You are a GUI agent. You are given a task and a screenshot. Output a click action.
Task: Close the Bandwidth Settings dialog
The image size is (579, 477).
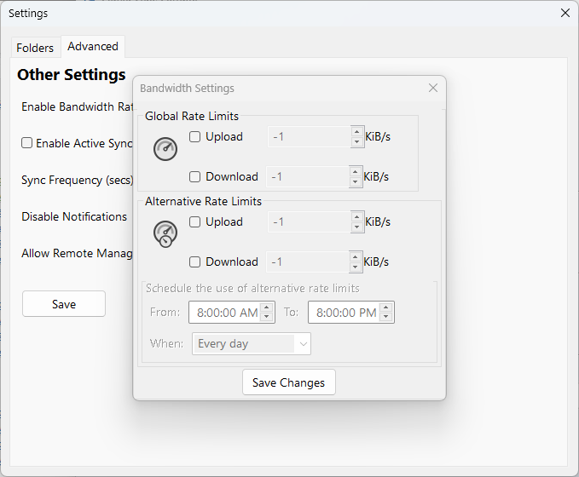[433, 88]
